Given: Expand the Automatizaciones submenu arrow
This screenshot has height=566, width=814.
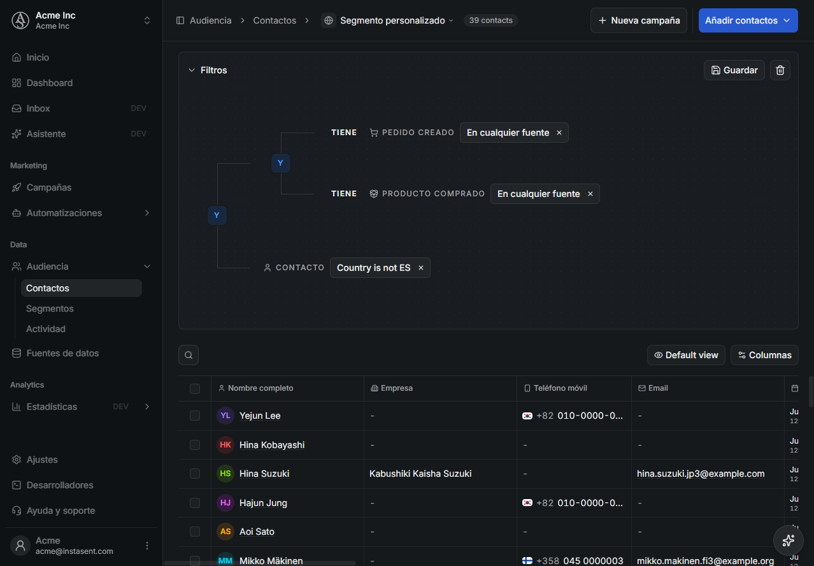Looking at the screenshot, I should click(x=147, y=213).
